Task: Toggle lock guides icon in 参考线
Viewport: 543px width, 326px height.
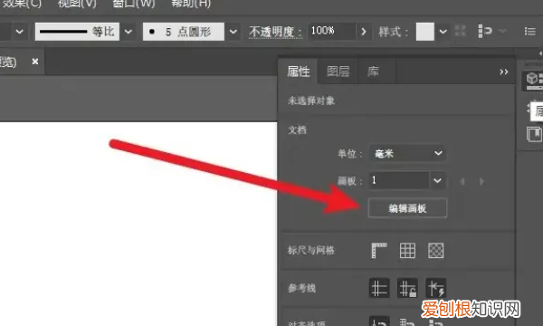Action: point(407,288)
